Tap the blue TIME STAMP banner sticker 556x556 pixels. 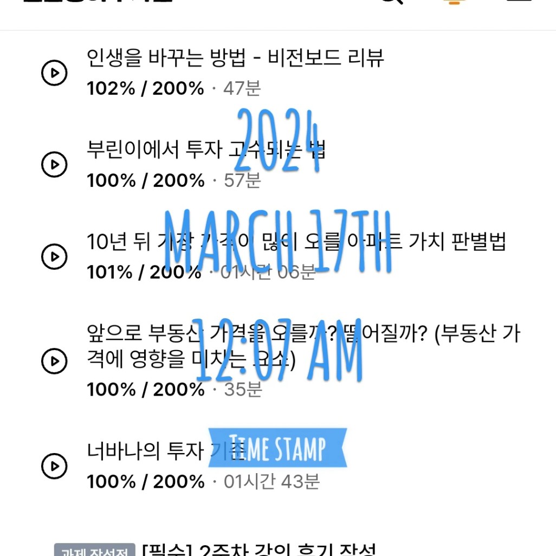(277, 448)
